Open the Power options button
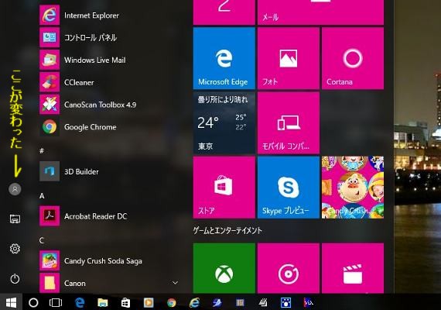 click(x=15, y=279)
